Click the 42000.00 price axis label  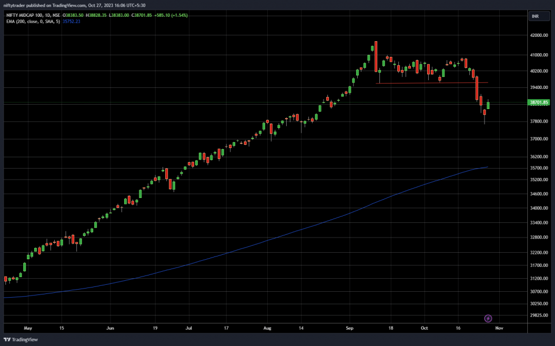coord(539,35)
